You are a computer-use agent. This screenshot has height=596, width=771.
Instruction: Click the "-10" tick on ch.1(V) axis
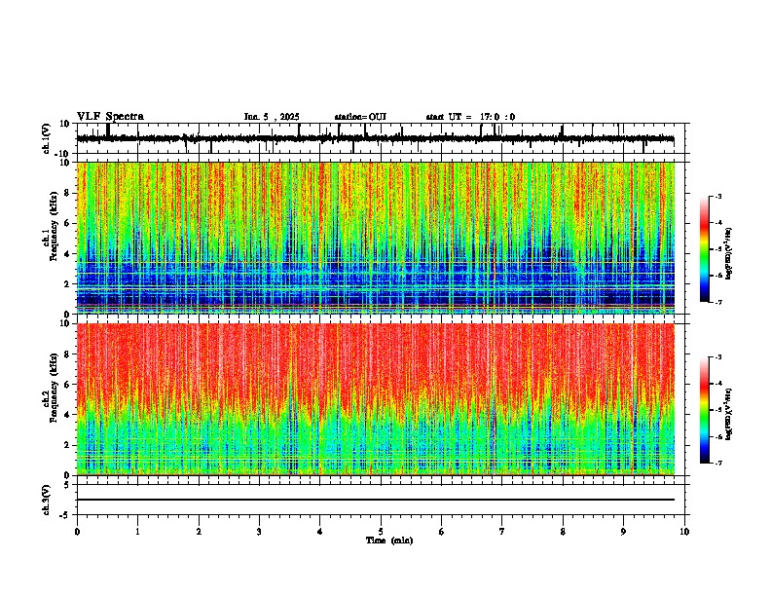tap(63, 154)
